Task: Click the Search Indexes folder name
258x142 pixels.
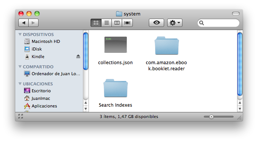Action: coord(115,105)
